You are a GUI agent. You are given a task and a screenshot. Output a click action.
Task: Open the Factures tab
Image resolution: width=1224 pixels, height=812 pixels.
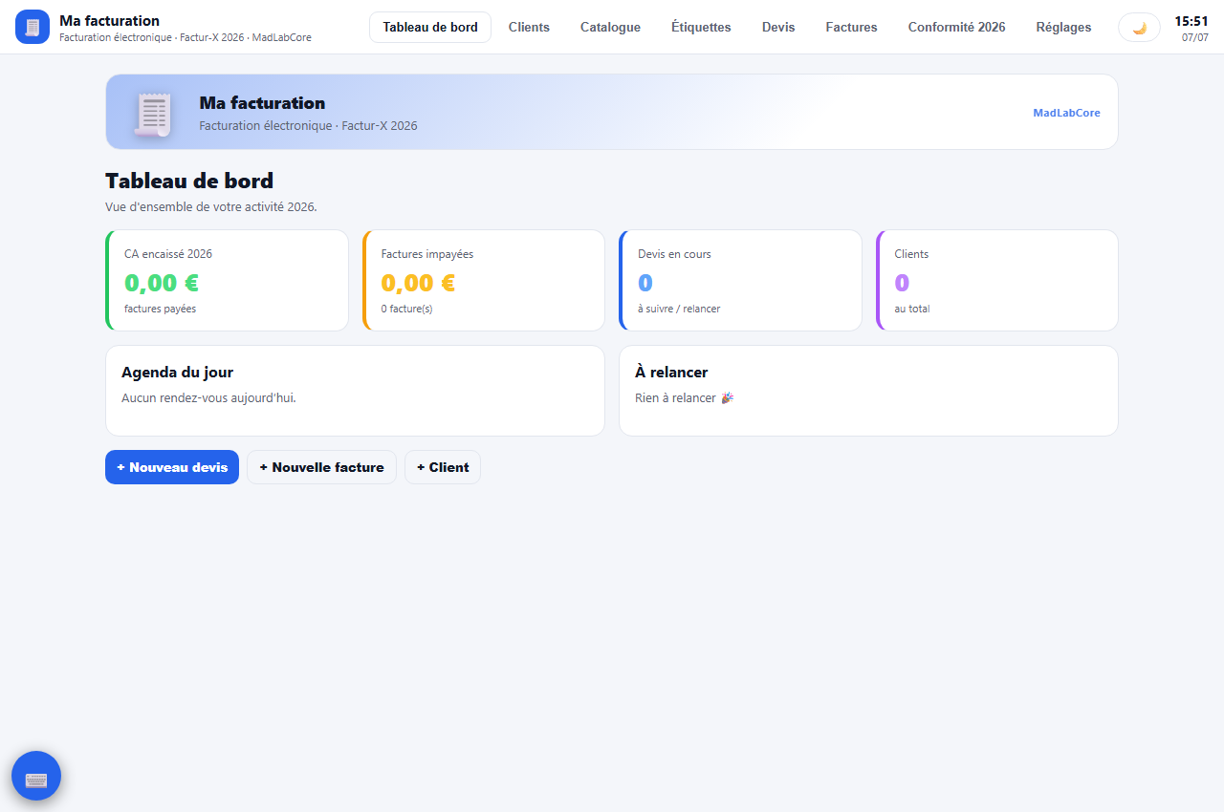851,28
